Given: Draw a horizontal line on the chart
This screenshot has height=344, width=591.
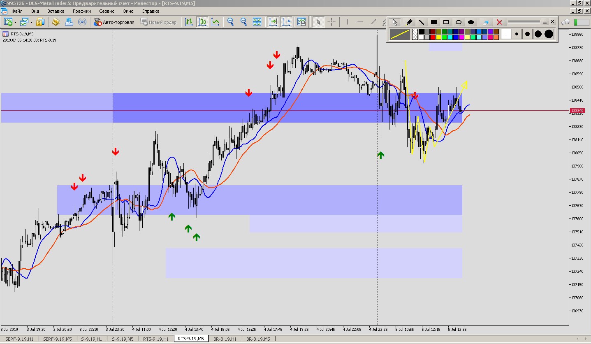Looking at the screenshot, I should point(360,22).
